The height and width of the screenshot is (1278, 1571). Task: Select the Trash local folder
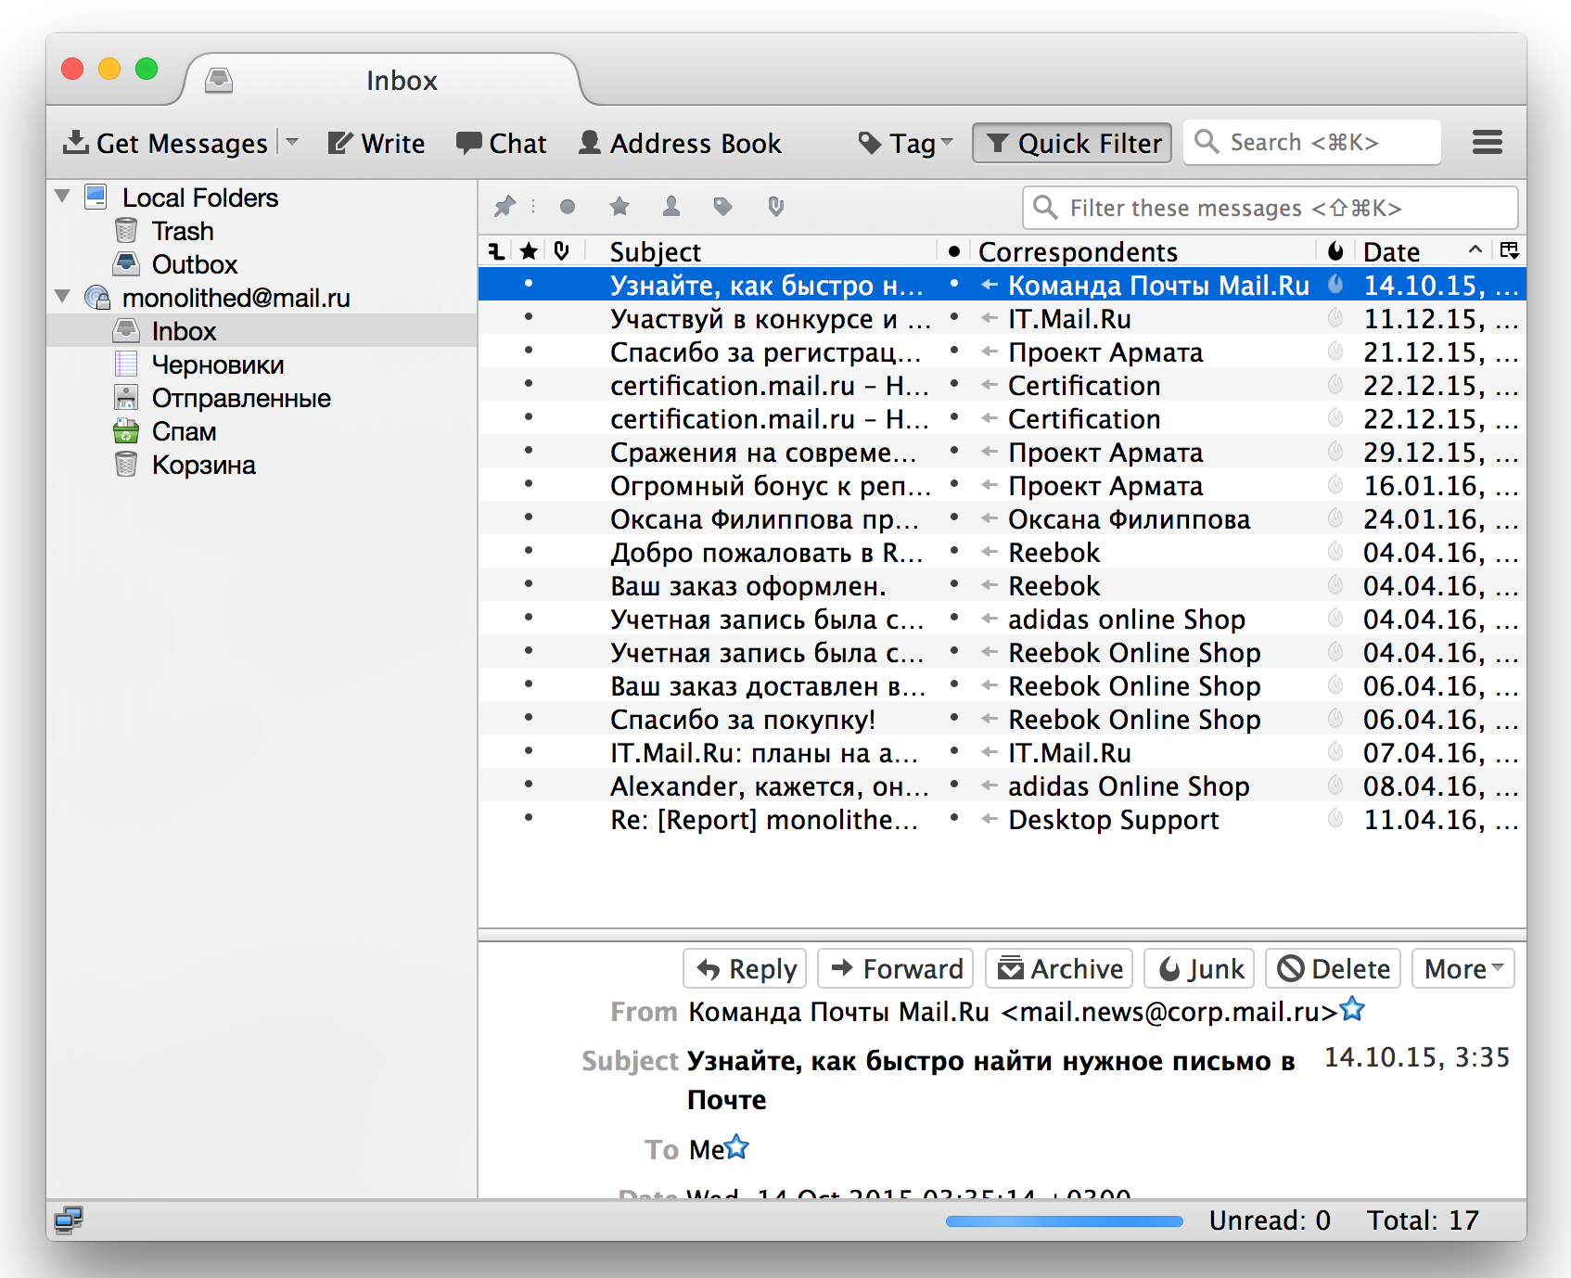(182, 231)
